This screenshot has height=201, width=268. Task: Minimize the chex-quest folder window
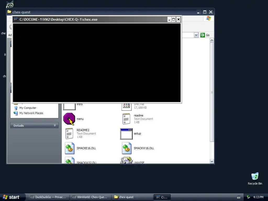[198, 12]
